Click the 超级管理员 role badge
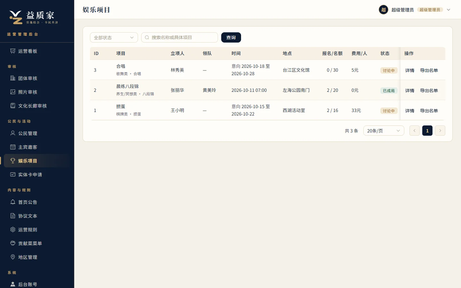The height and width of the screenshot is (288, 461). [430, 10]
